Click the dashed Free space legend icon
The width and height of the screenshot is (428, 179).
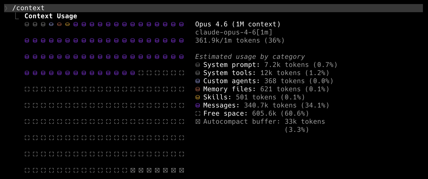coord(198,114)
